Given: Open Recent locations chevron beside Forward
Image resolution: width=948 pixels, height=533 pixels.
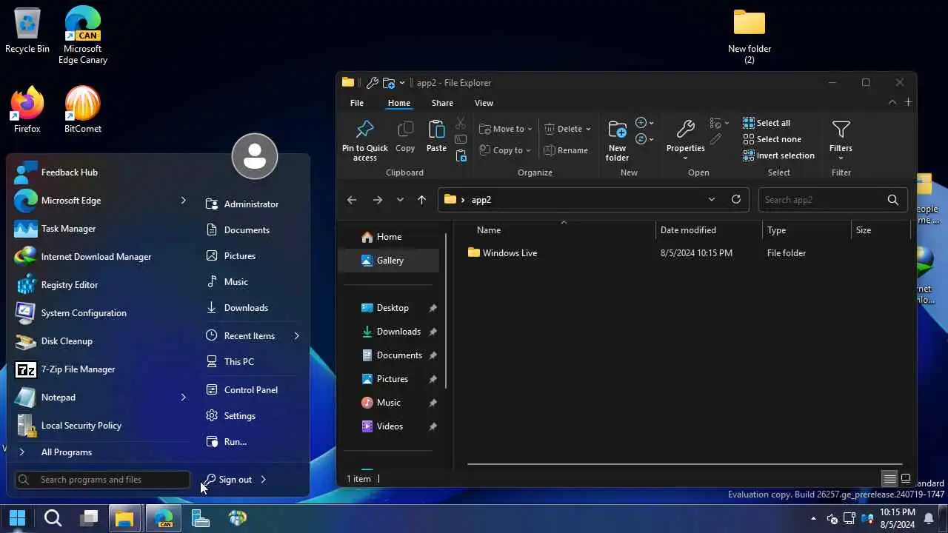Looking at the screenshot, I should coord(400,200).
